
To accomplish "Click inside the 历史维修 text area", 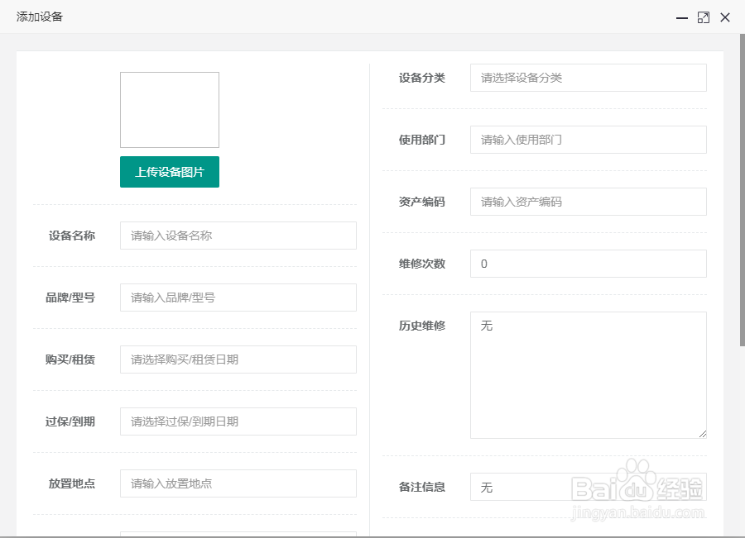I will [589, 375].
